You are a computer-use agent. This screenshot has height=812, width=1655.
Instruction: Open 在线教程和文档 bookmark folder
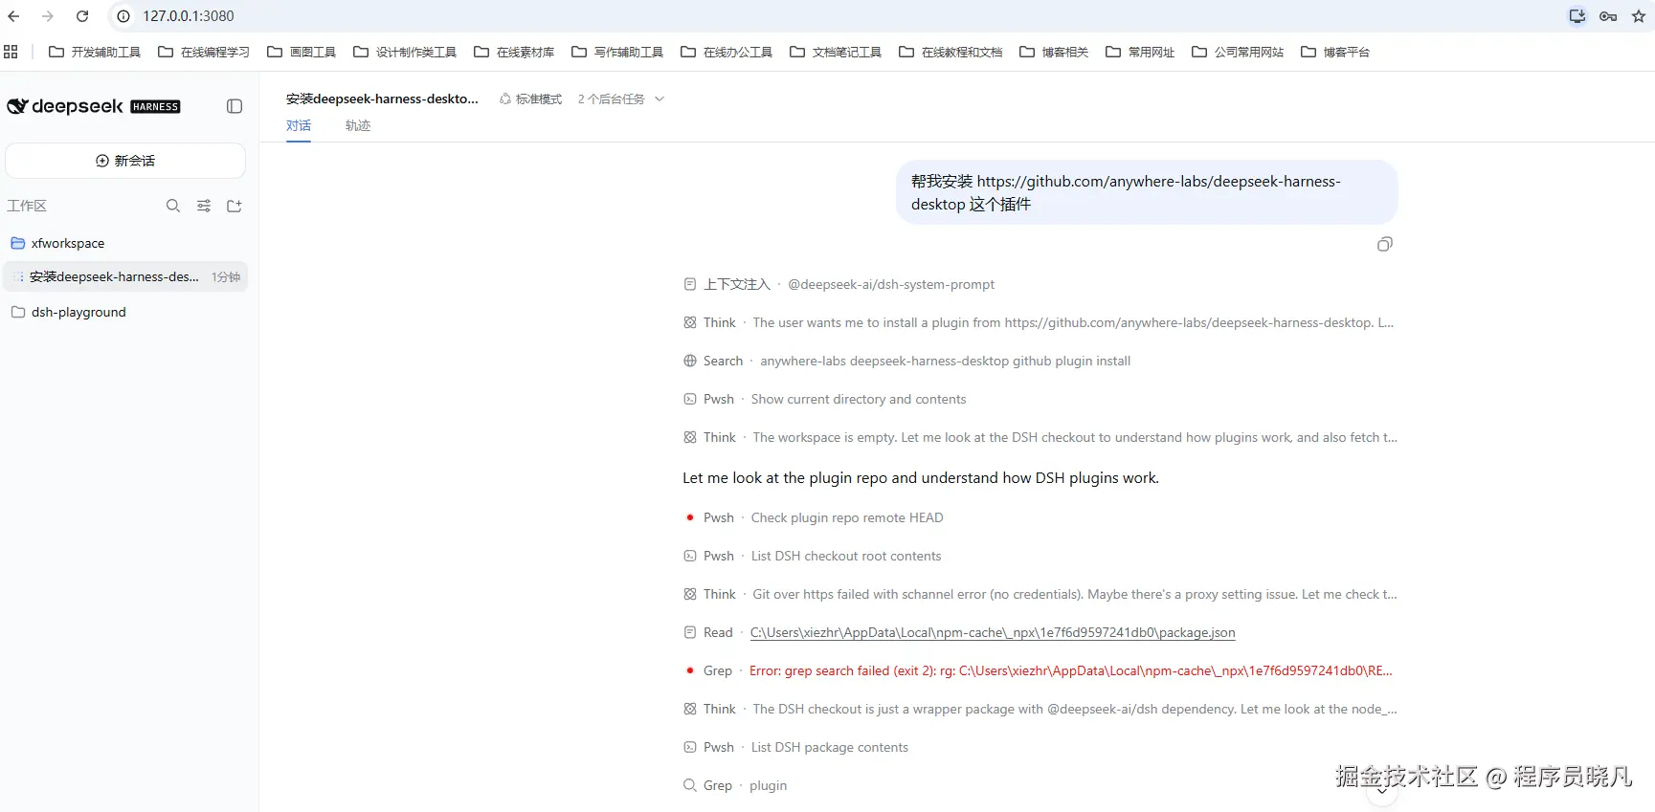pos(951,52)
